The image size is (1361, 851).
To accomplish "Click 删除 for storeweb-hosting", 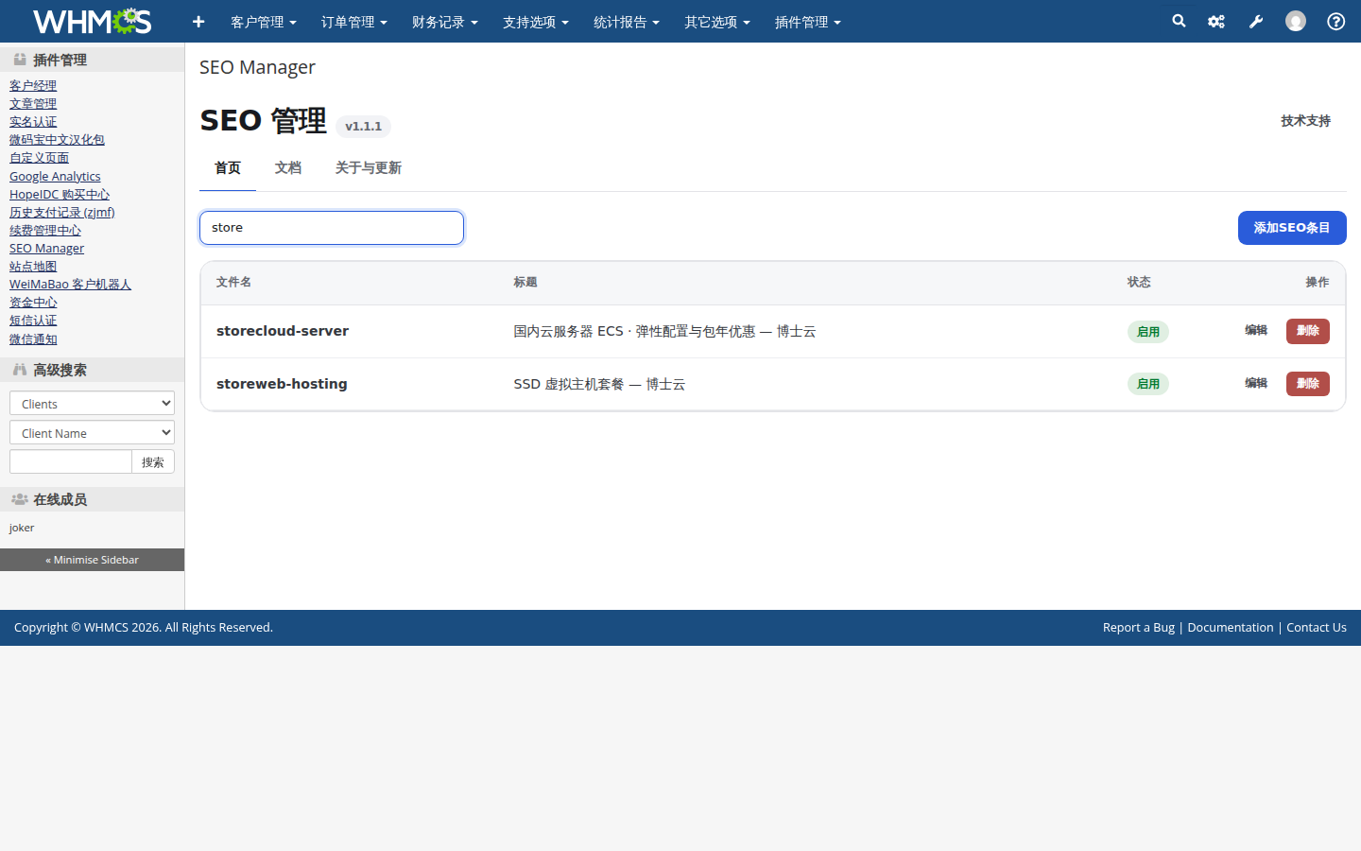I will click(x=1308, y=384).
